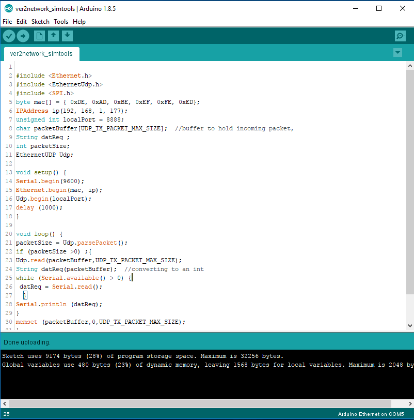Open the Help menu
Viewport: 414px width, 420px height.
79,22
